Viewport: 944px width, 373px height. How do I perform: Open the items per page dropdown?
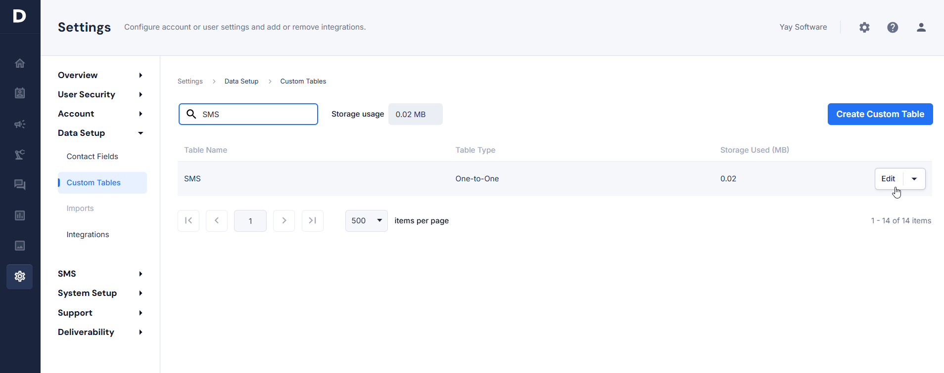366,221
